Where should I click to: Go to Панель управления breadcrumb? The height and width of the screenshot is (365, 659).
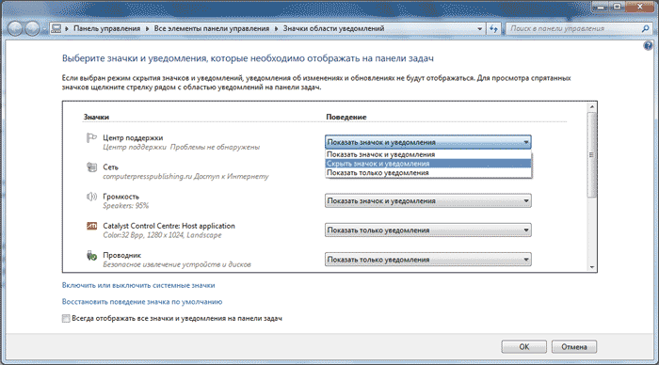[106, 28]
